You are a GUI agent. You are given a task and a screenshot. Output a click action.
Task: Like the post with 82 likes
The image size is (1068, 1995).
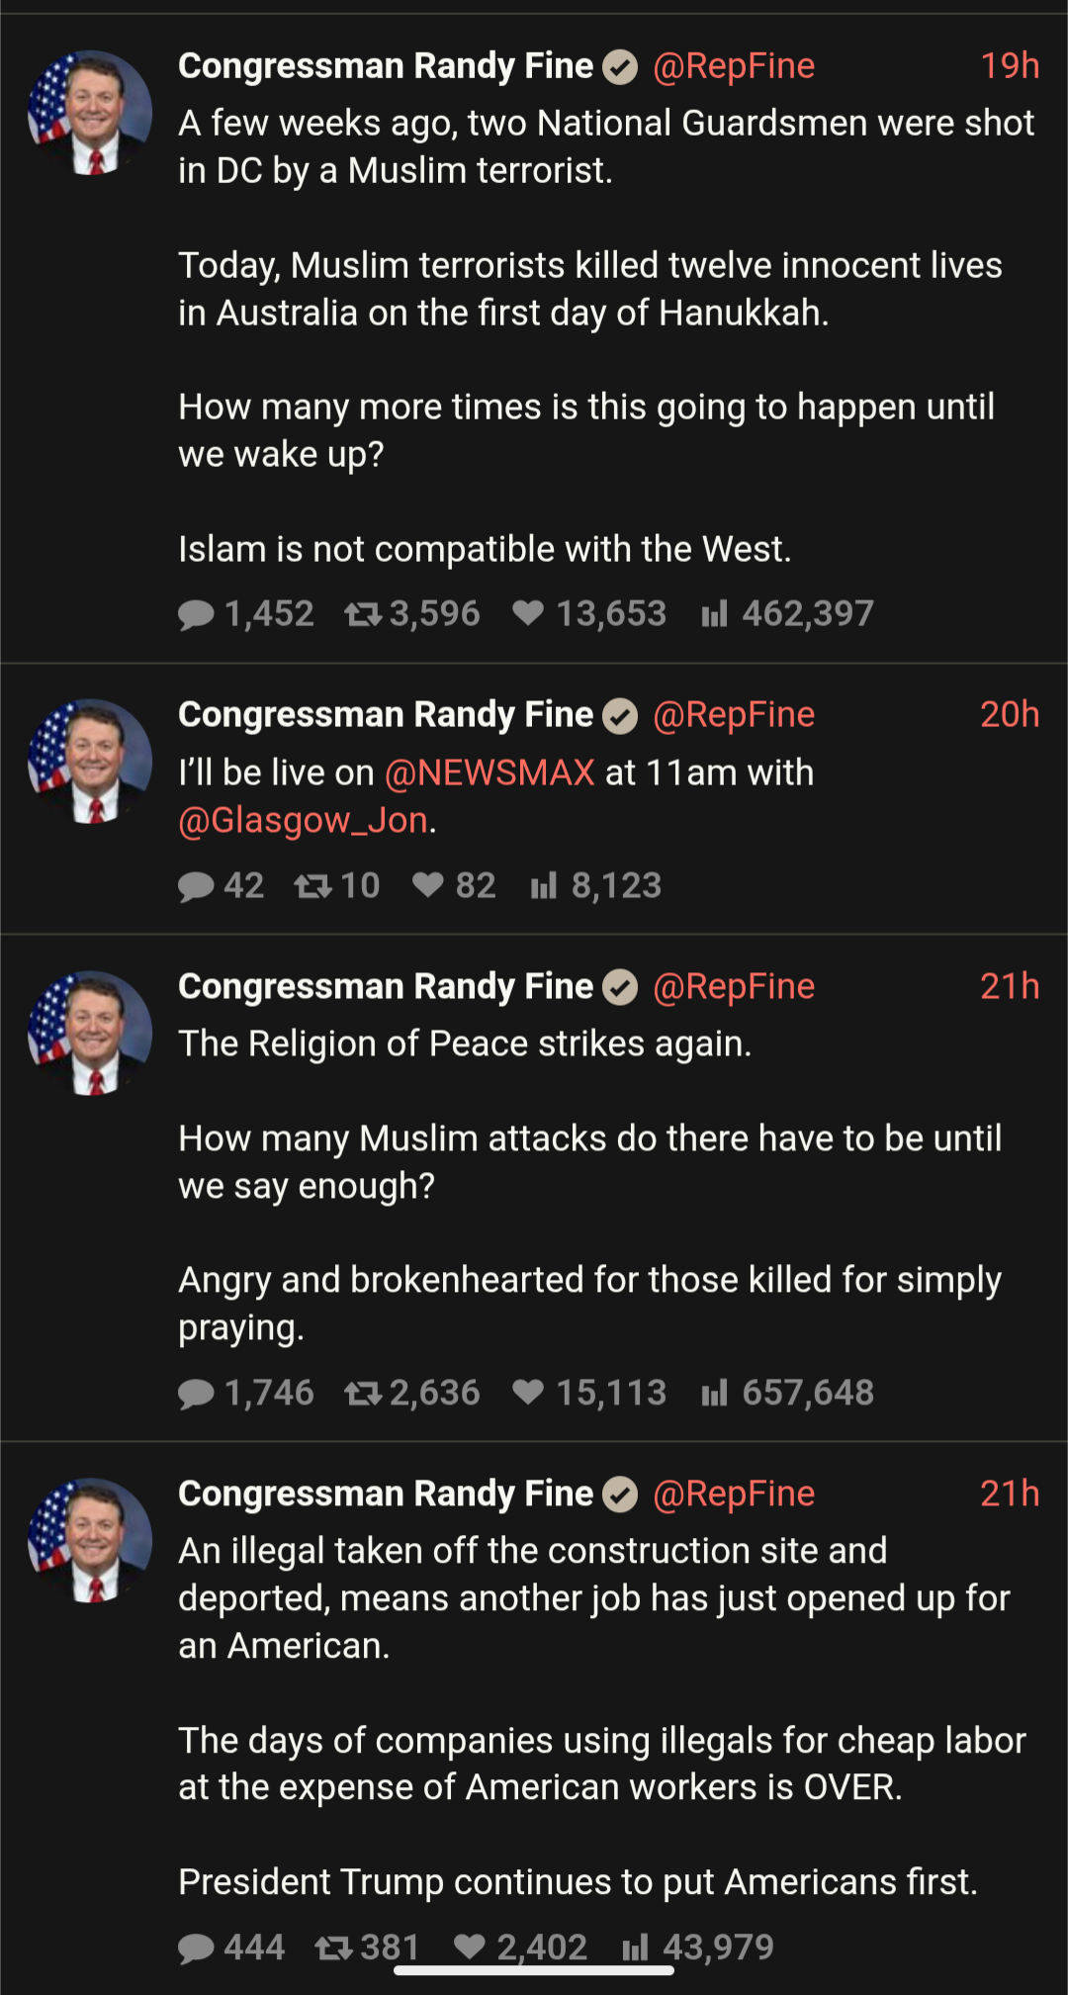tap(428, 885)
